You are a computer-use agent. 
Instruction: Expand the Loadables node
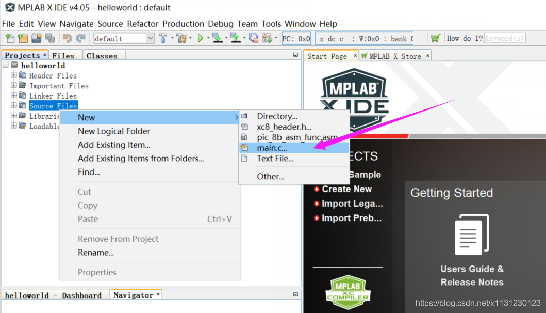pyautogui.click(x=13, y=126)
